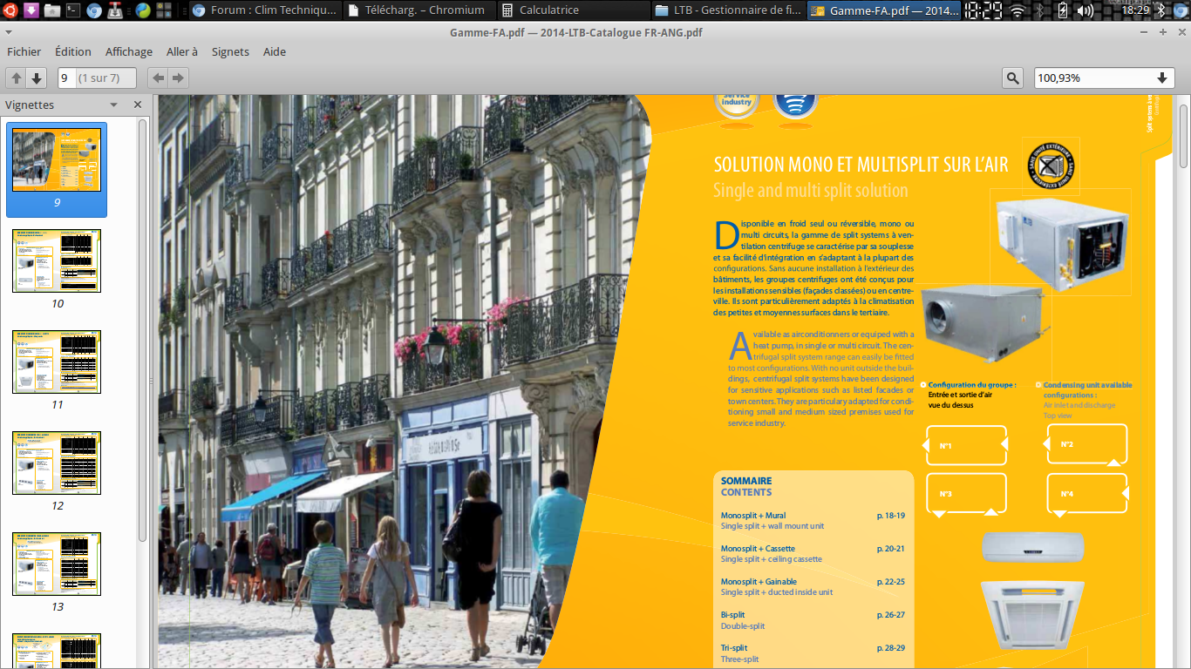Click the N°3 configuration diagram box
The image size is (1191, 669).
pyautogui.click(x=966, y=494)
